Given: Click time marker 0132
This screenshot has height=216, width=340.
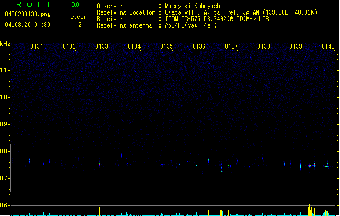Looking at the screenshot, I should [x=69, y=46].
